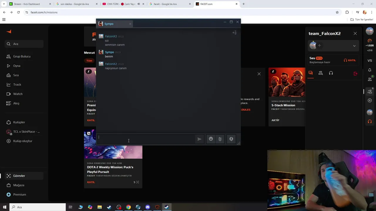Click the microphone voice chat icon

(231, 139)
